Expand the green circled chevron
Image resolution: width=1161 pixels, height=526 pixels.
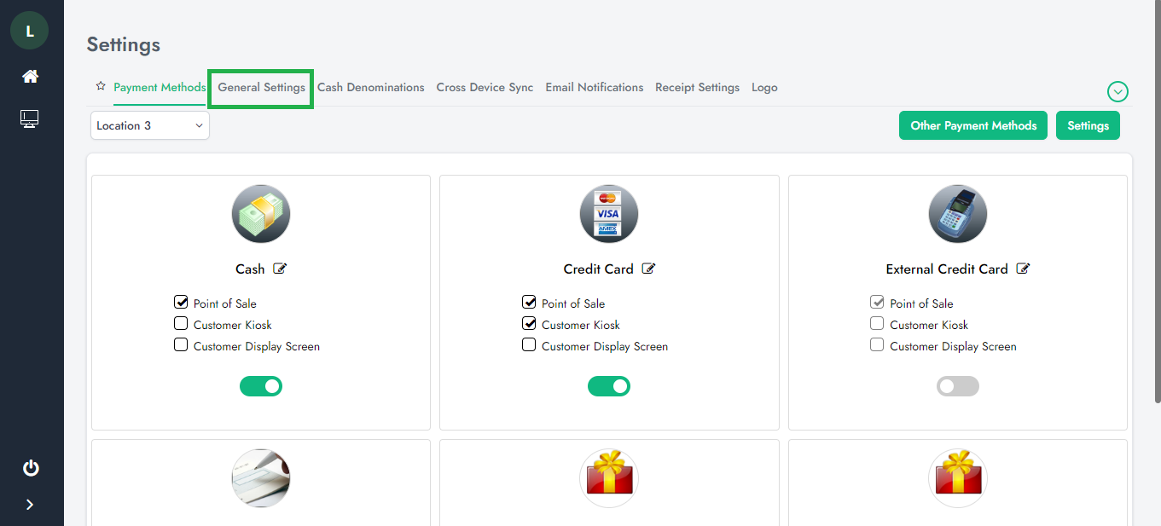click(x=1117, y=92)
